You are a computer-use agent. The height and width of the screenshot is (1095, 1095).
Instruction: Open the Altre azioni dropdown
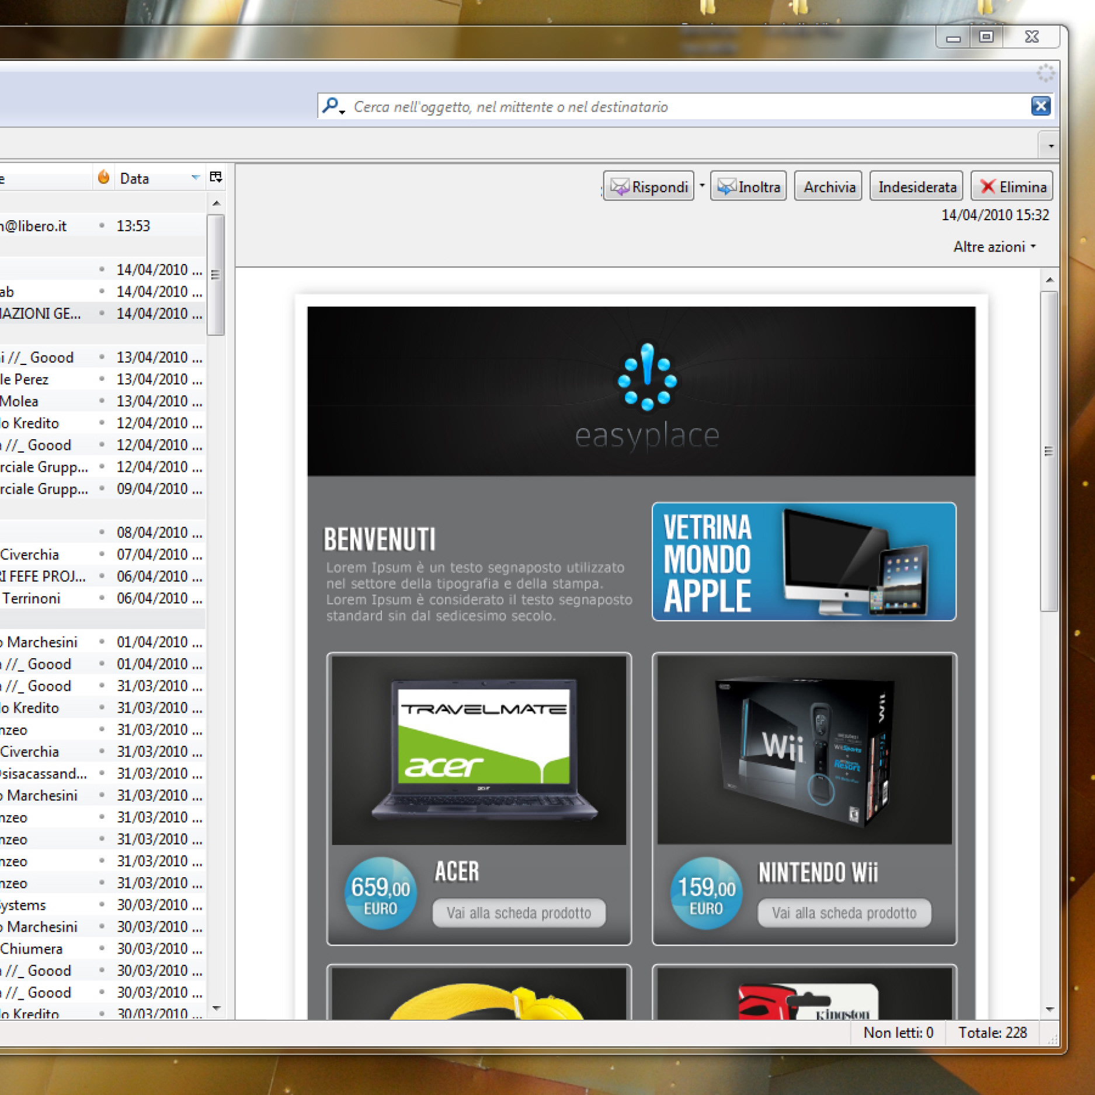point(995,246)
